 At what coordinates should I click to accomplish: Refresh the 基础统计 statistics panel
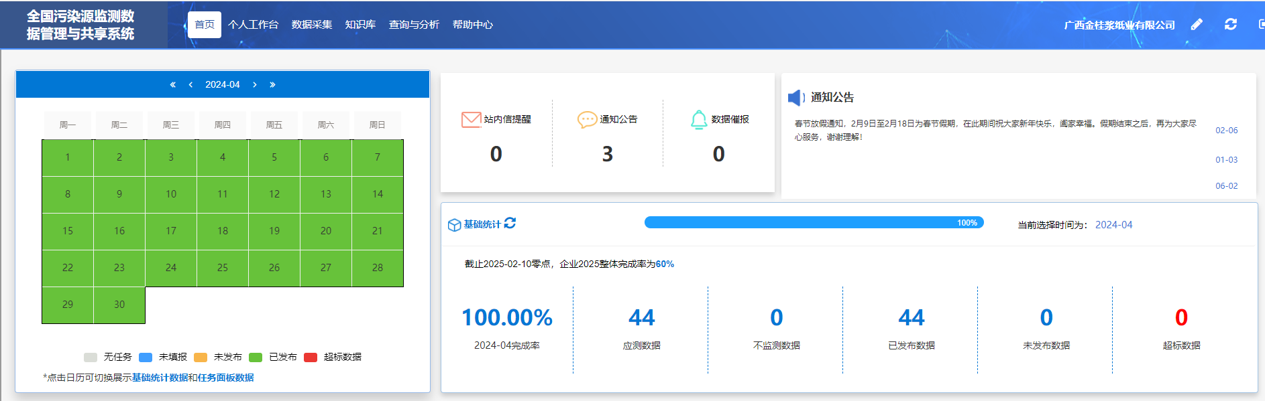point(510,223)
